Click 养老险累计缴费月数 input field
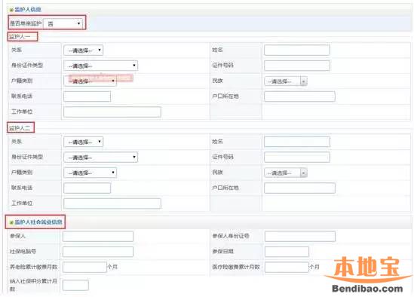The height and width of the screenshot is (297, 414). coord(84,267)
